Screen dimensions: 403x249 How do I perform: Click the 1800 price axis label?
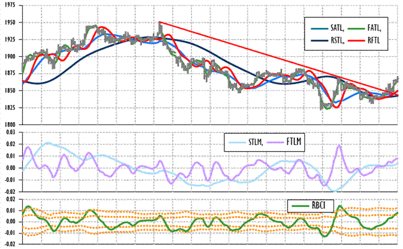(x=10, y=124)
